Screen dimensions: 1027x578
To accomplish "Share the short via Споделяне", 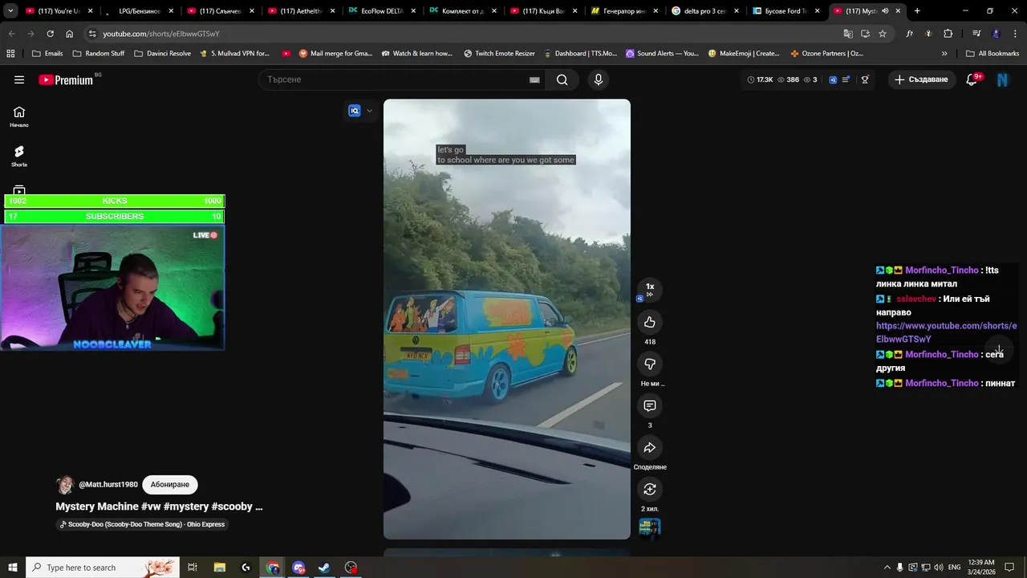I will point(650,447).
